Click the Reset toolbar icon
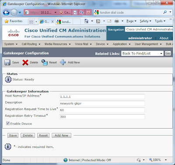Image resolution: width=175 pixels, height=165 pixels. tap(45, 62)
